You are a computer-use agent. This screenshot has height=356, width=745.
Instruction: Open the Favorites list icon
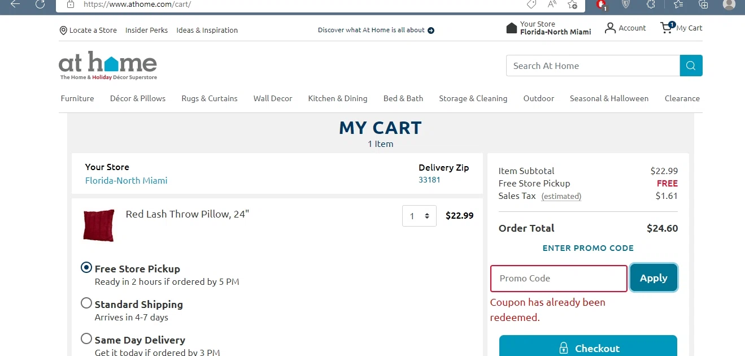coord(678,4)
